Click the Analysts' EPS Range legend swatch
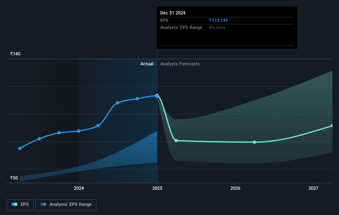339x215 pixels. click(43, 204)
